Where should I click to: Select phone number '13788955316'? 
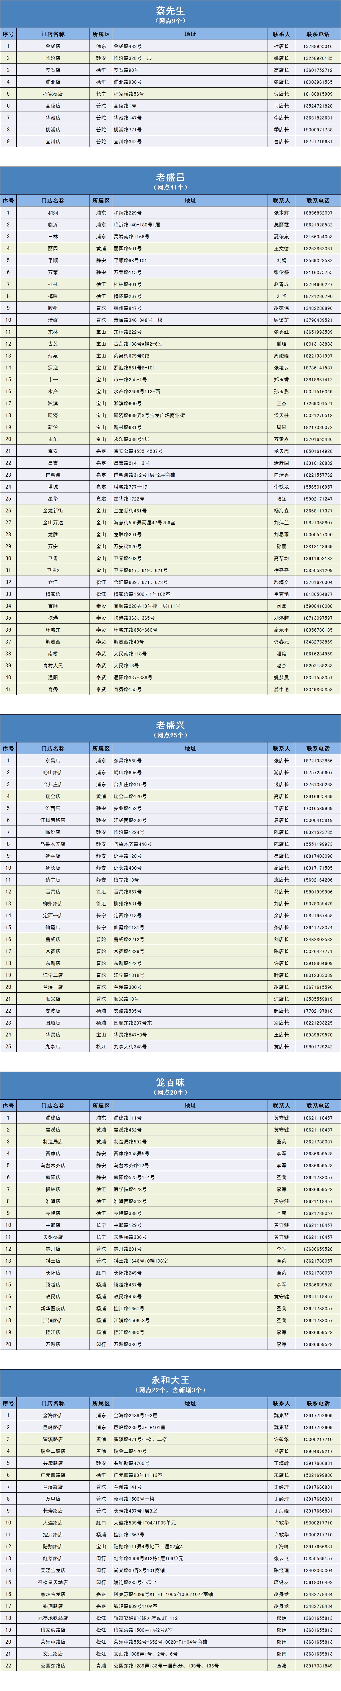318,46
